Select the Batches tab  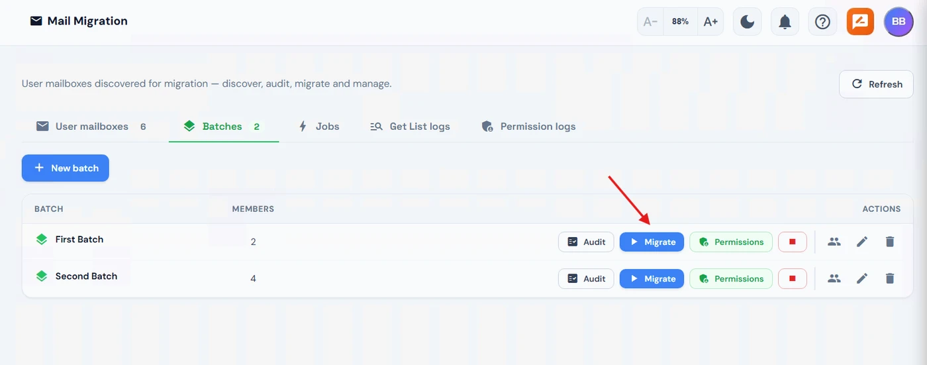tap(223, 126)
